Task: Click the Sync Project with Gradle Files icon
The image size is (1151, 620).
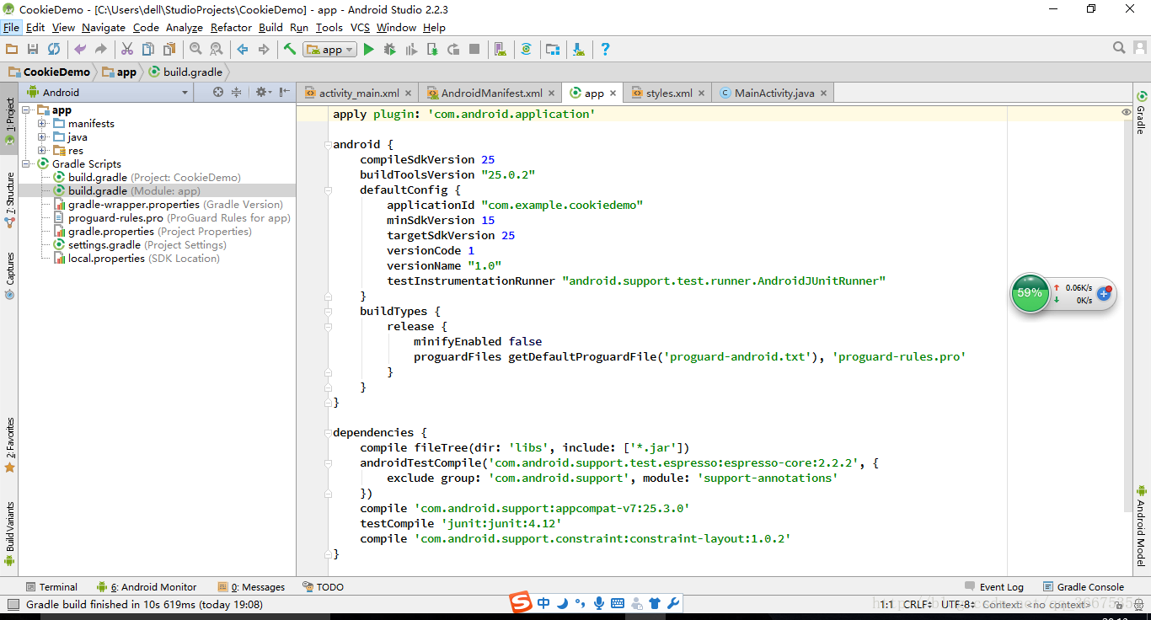Action: [526, 50]
